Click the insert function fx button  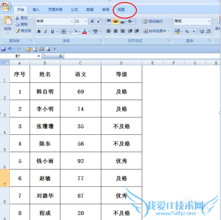61,56
